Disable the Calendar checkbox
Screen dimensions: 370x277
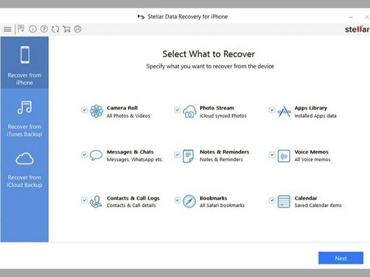[x=272, y=200]
